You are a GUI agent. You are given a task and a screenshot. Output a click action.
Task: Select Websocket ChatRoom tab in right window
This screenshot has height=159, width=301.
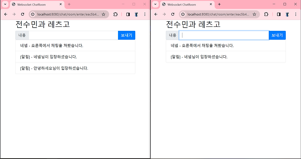[x=187, y=4]
